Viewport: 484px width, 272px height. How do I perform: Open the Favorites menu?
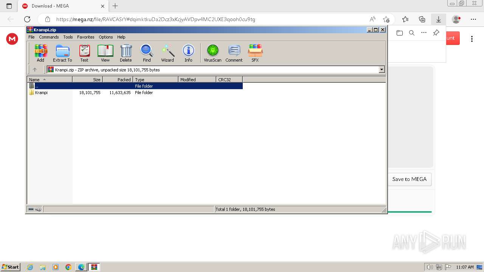pyautogui.click(x=86, y=37)
